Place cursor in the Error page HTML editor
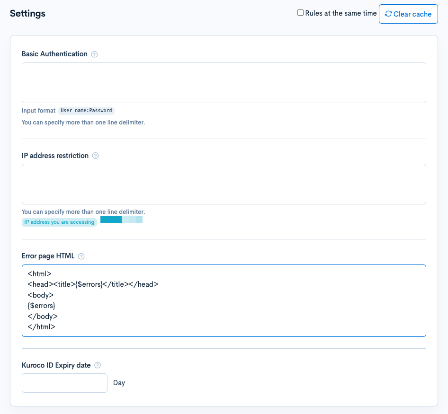448x414 pixels. coord(224,300)
